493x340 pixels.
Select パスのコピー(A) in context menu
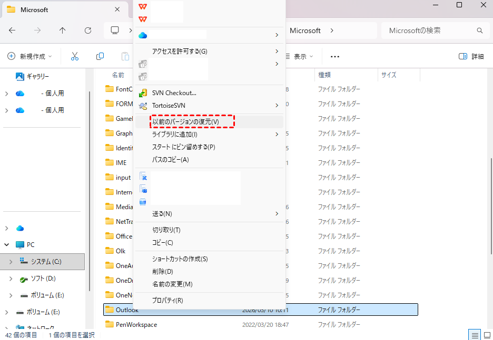[170, 159]
